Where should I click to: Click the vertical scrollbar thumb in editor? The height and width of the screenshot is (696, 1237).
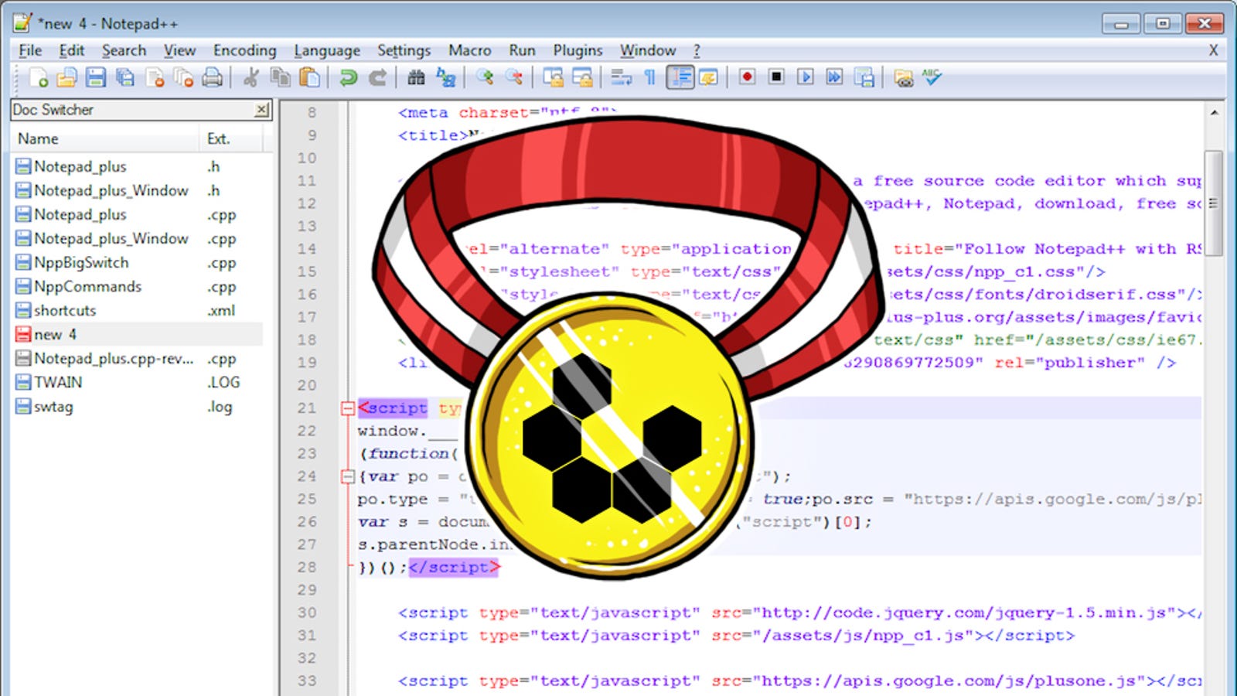click(1214, 203)
